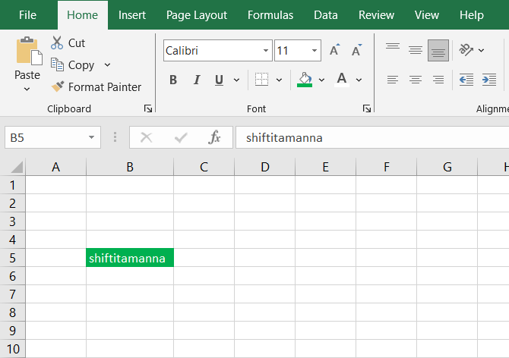Decrease font size with smaller A icon

[356, 50]
